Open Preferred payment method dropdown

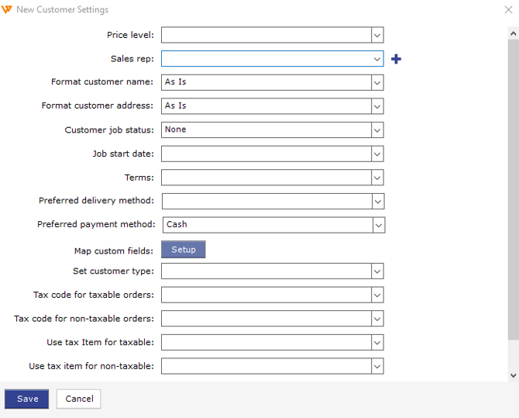pos(379,225)
